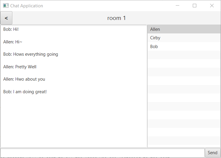
Task: Click the 'room 1' title label
Action: pos(116,18)
